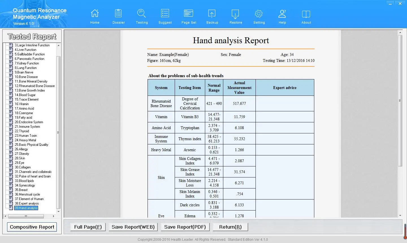Click the report vertical scrollbar down arrow
This screenshot has height=243, width=407.
400,216
